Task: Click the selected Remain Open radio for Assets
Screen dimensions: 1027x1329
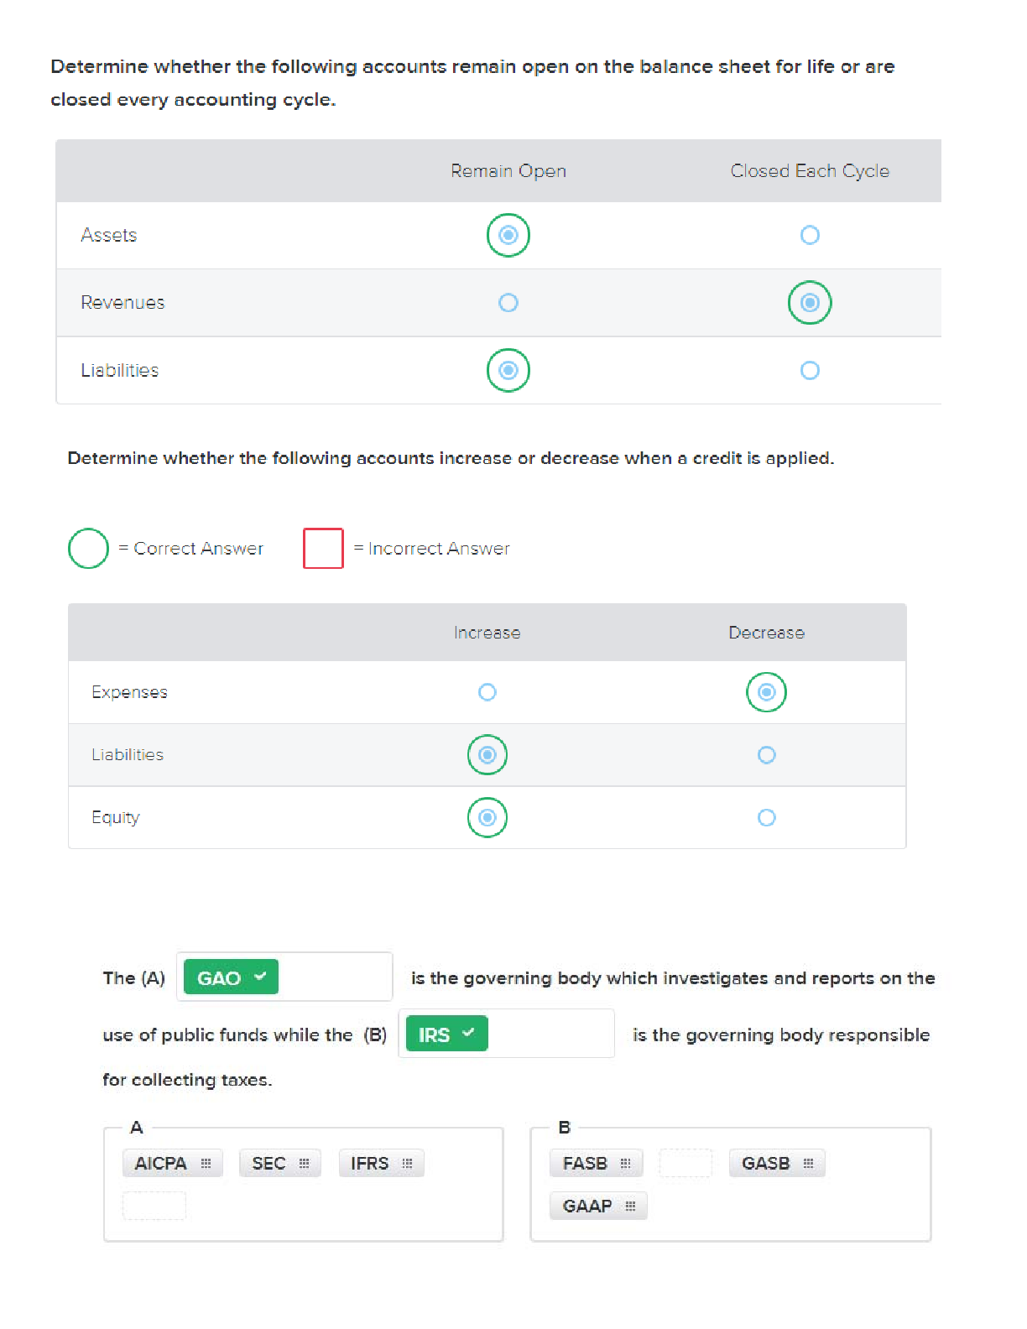Action: 508,235
